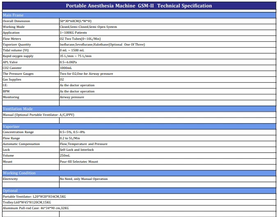This screenshot has width=277, height=217.
Task: Click the '0.5~5%, 0.5~8%' value
Action: click(72, 132)
